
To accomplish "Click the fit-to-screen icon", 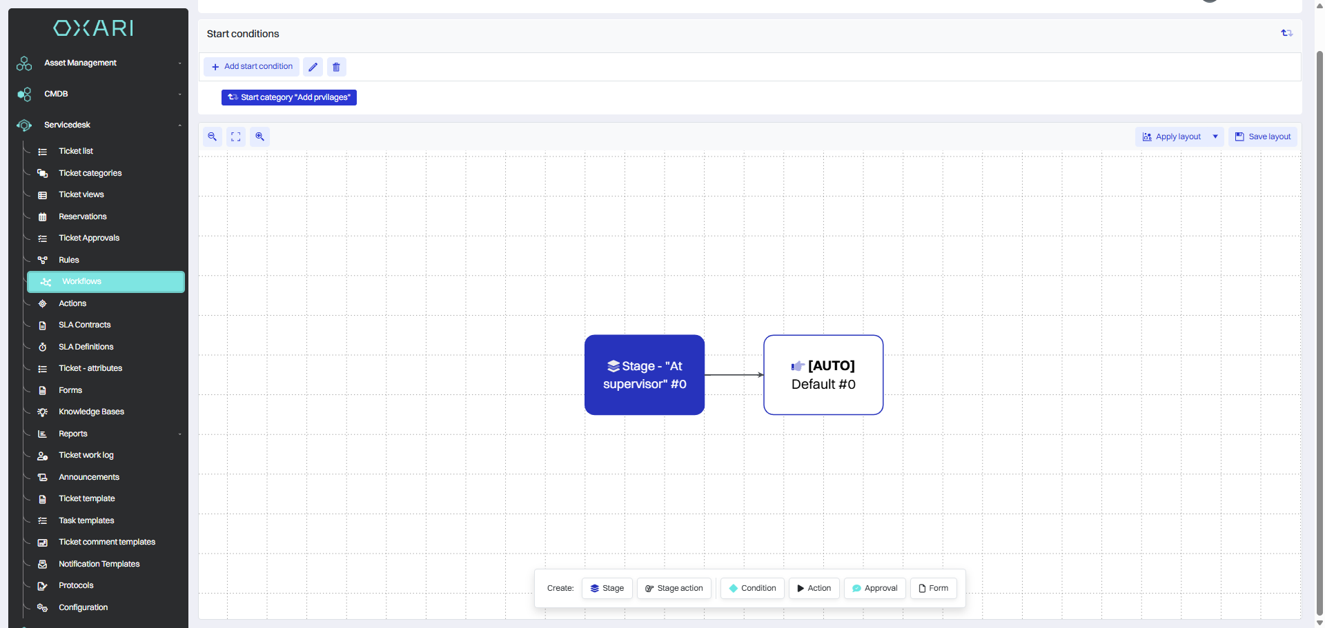I will point(236,136).
